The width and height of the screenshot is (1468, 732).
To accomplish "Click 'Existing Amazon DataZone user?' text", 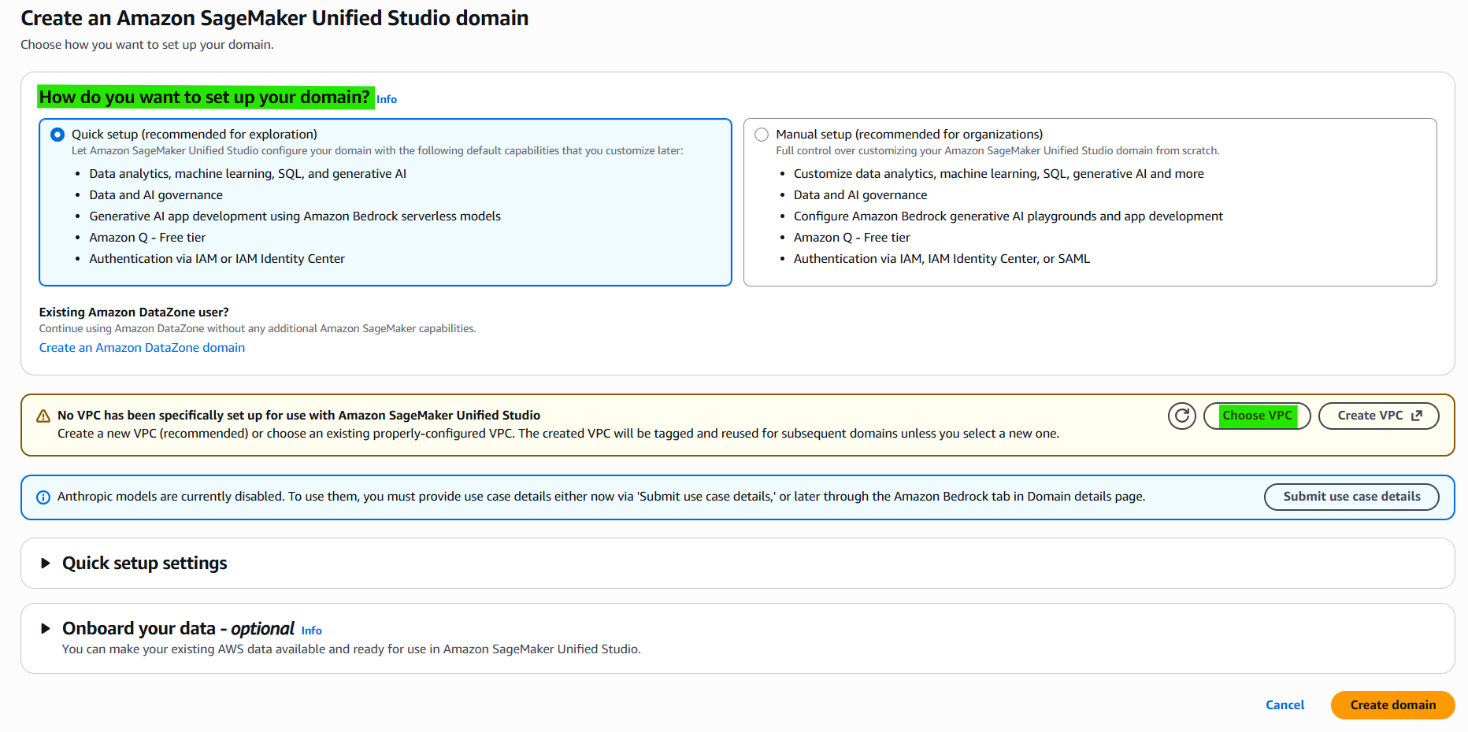I will tap(134, 312).
